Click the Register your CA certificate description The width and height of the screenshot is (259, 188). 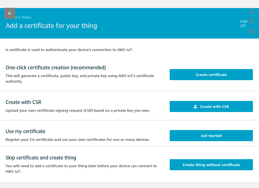[x=78, y=139]
